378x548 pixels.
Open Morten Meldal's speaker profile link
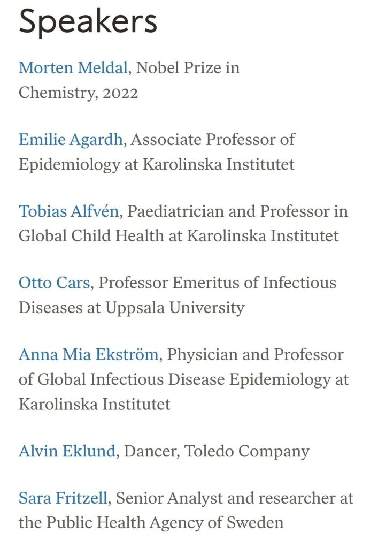73,68
